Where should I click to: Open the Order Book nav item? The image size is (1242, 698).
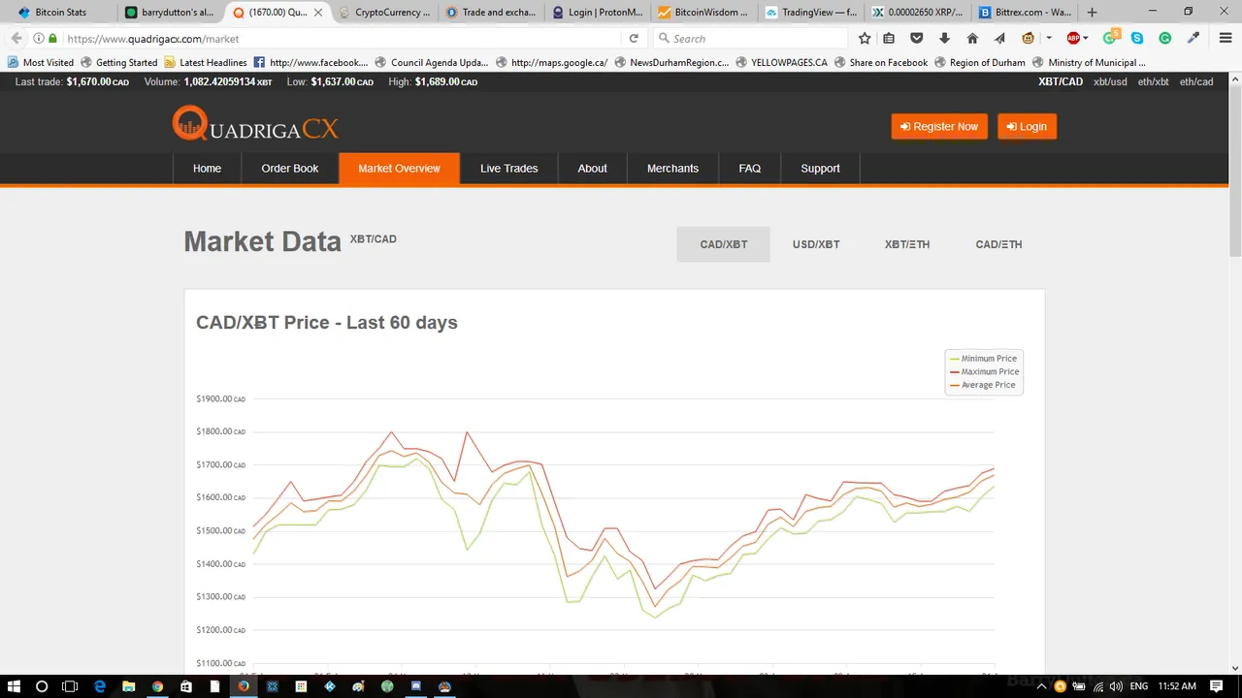(289, 169)
